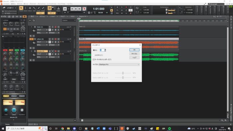The image size is (233, 131).
Task: Click the Add Track plus button
Action: [30, 20]
